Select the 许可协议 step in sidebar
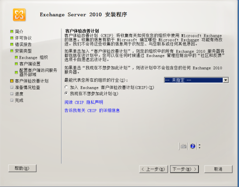The image size is (239, 187). tap(21, 38)
